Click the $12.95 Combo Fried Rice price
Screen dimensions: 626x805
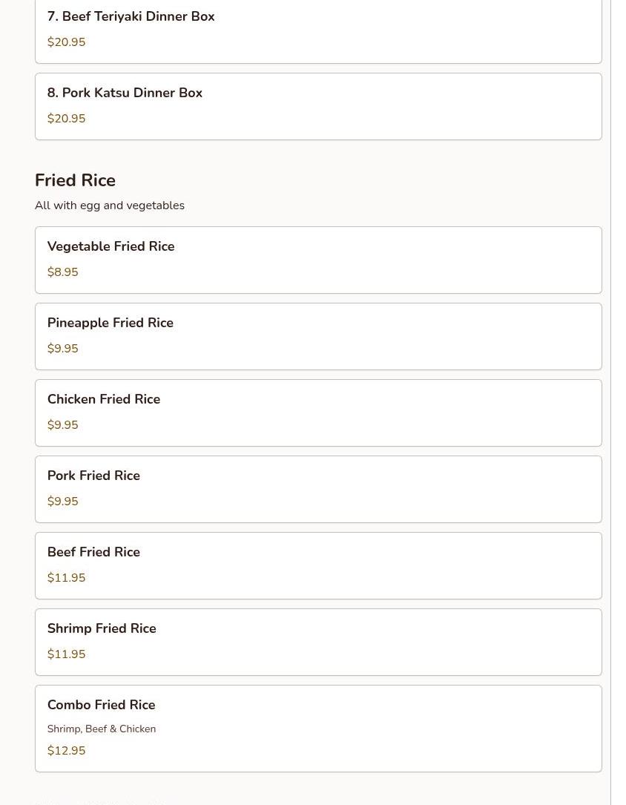pos(66,751)
